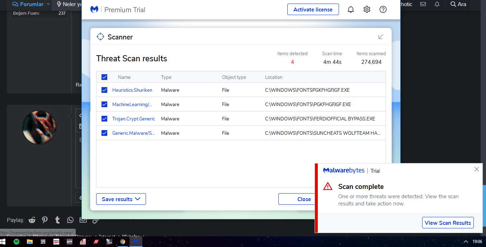Sort threats by Location column

[x=274, y=77]
